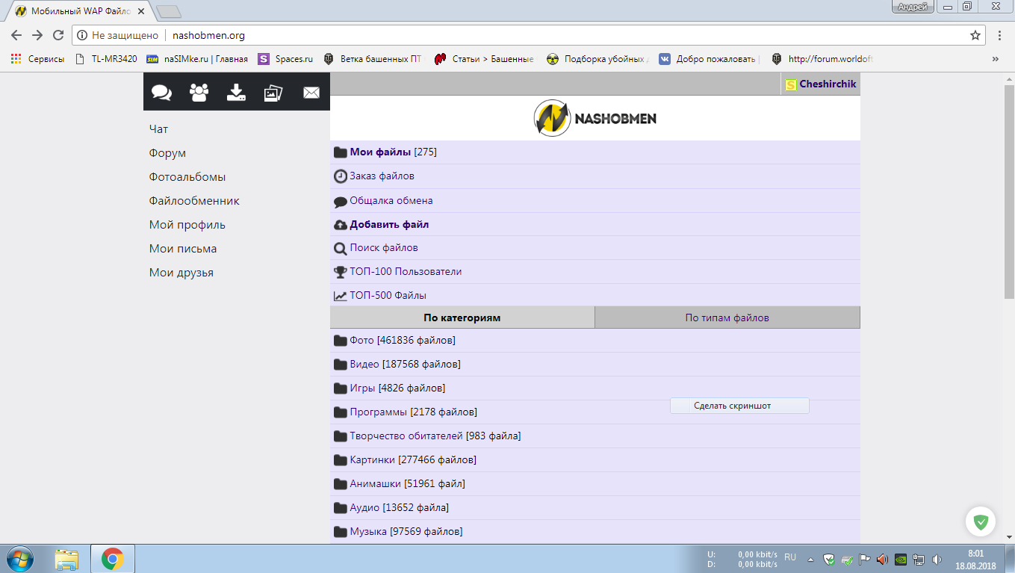Open 'Мои файлы' folder link
Viewport: 1015px width, 573px height.
[380, 152]
